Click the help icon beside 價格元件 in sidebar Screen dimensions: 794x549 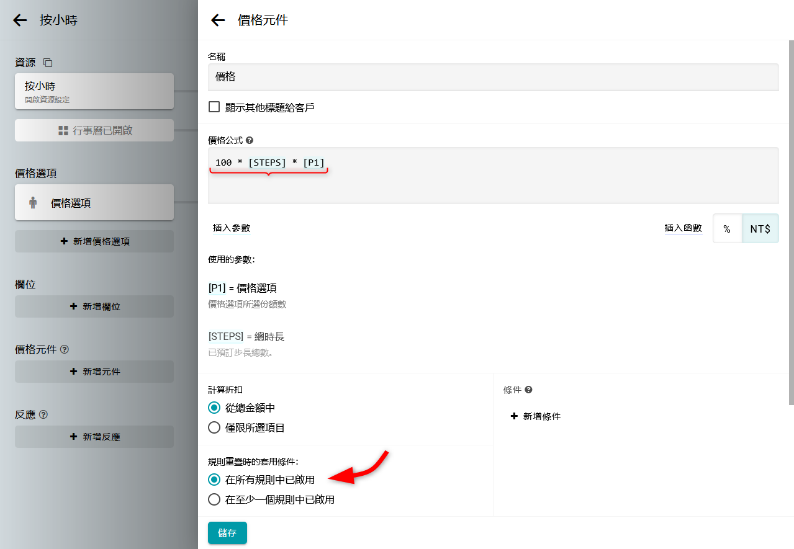[x=65, y=350]
